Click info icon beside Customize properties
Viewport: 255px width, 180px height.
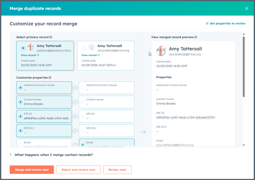coord(50,78)
